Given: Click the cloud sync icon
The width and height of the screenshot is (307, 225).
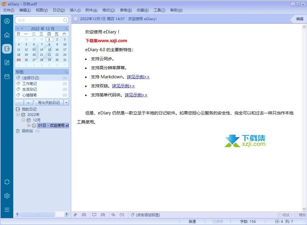Looking at the screenshot, I should pos(7,182).
